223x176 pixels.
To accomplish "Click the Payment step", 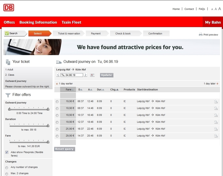I will (97, 33).
